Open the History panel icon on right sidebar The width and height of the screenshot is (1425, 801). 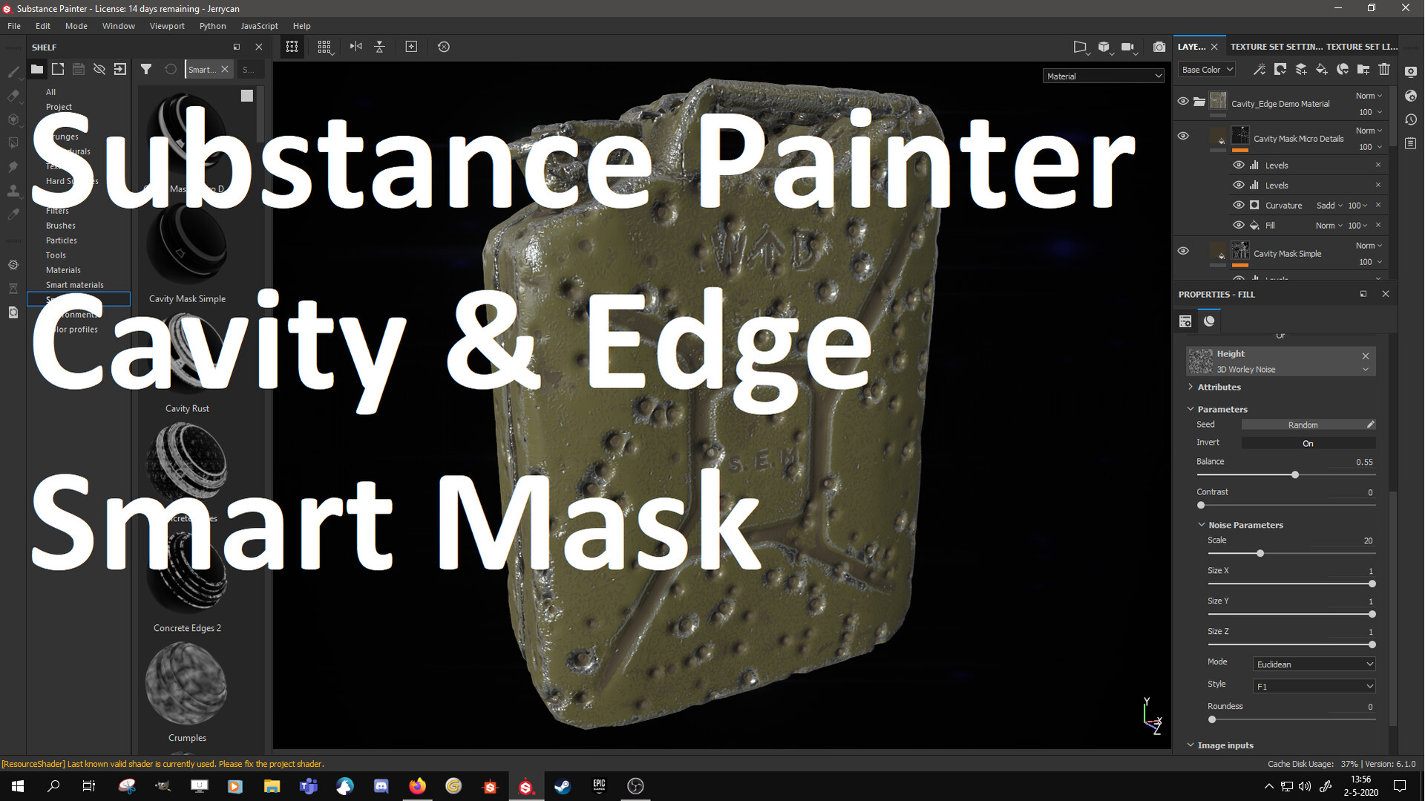(1411, 120)
